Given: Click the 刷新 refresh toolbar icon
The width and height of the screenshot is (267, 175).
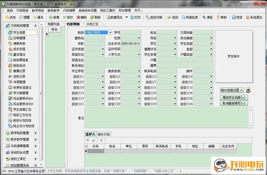Looking at the screenshot, I should [x=92, y=17].
